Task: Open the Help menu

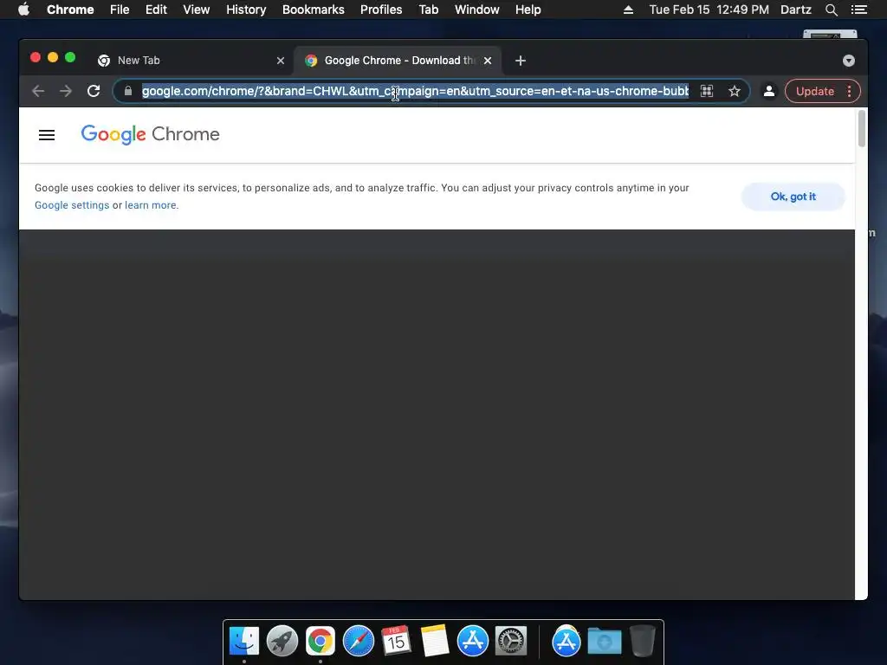Action: click(x=528, y=10)
